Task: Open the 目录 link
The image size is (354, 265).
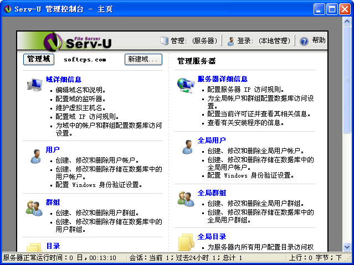Action: 53,246
